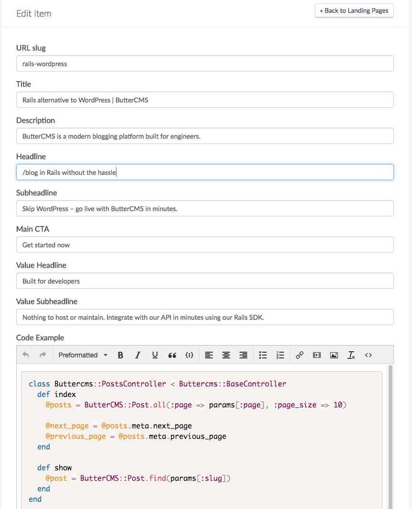The height and width of the screenshot is (509, 412).
Task: Clear formatting with the Tx icon
Action: tap(351, 355)
